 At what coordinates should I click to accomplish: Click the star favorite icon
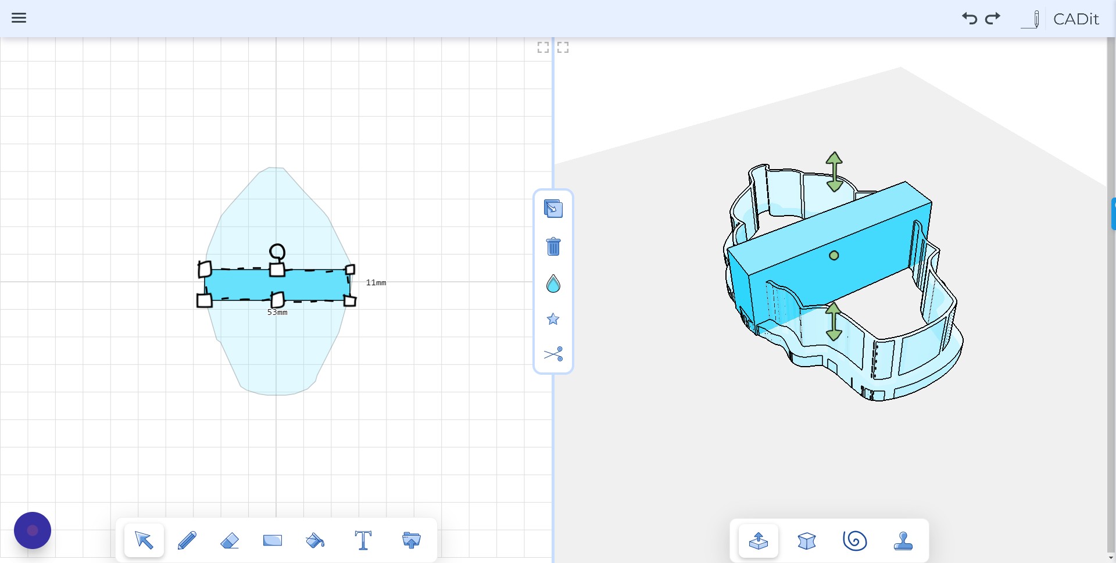point(553,319)
